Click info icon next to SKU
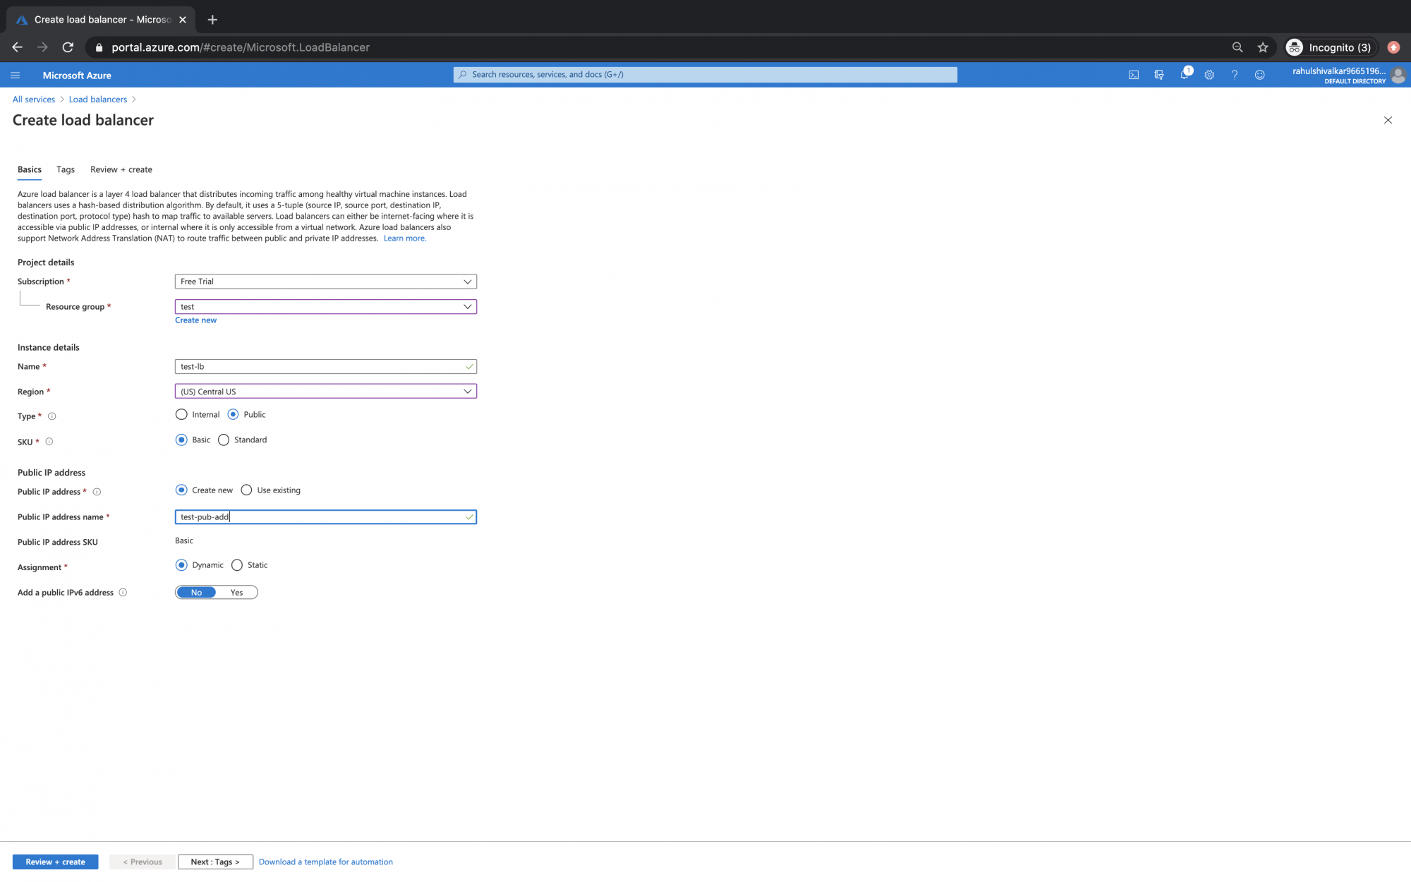Screen dimensions: 1411x882 (x=49, y=442)
